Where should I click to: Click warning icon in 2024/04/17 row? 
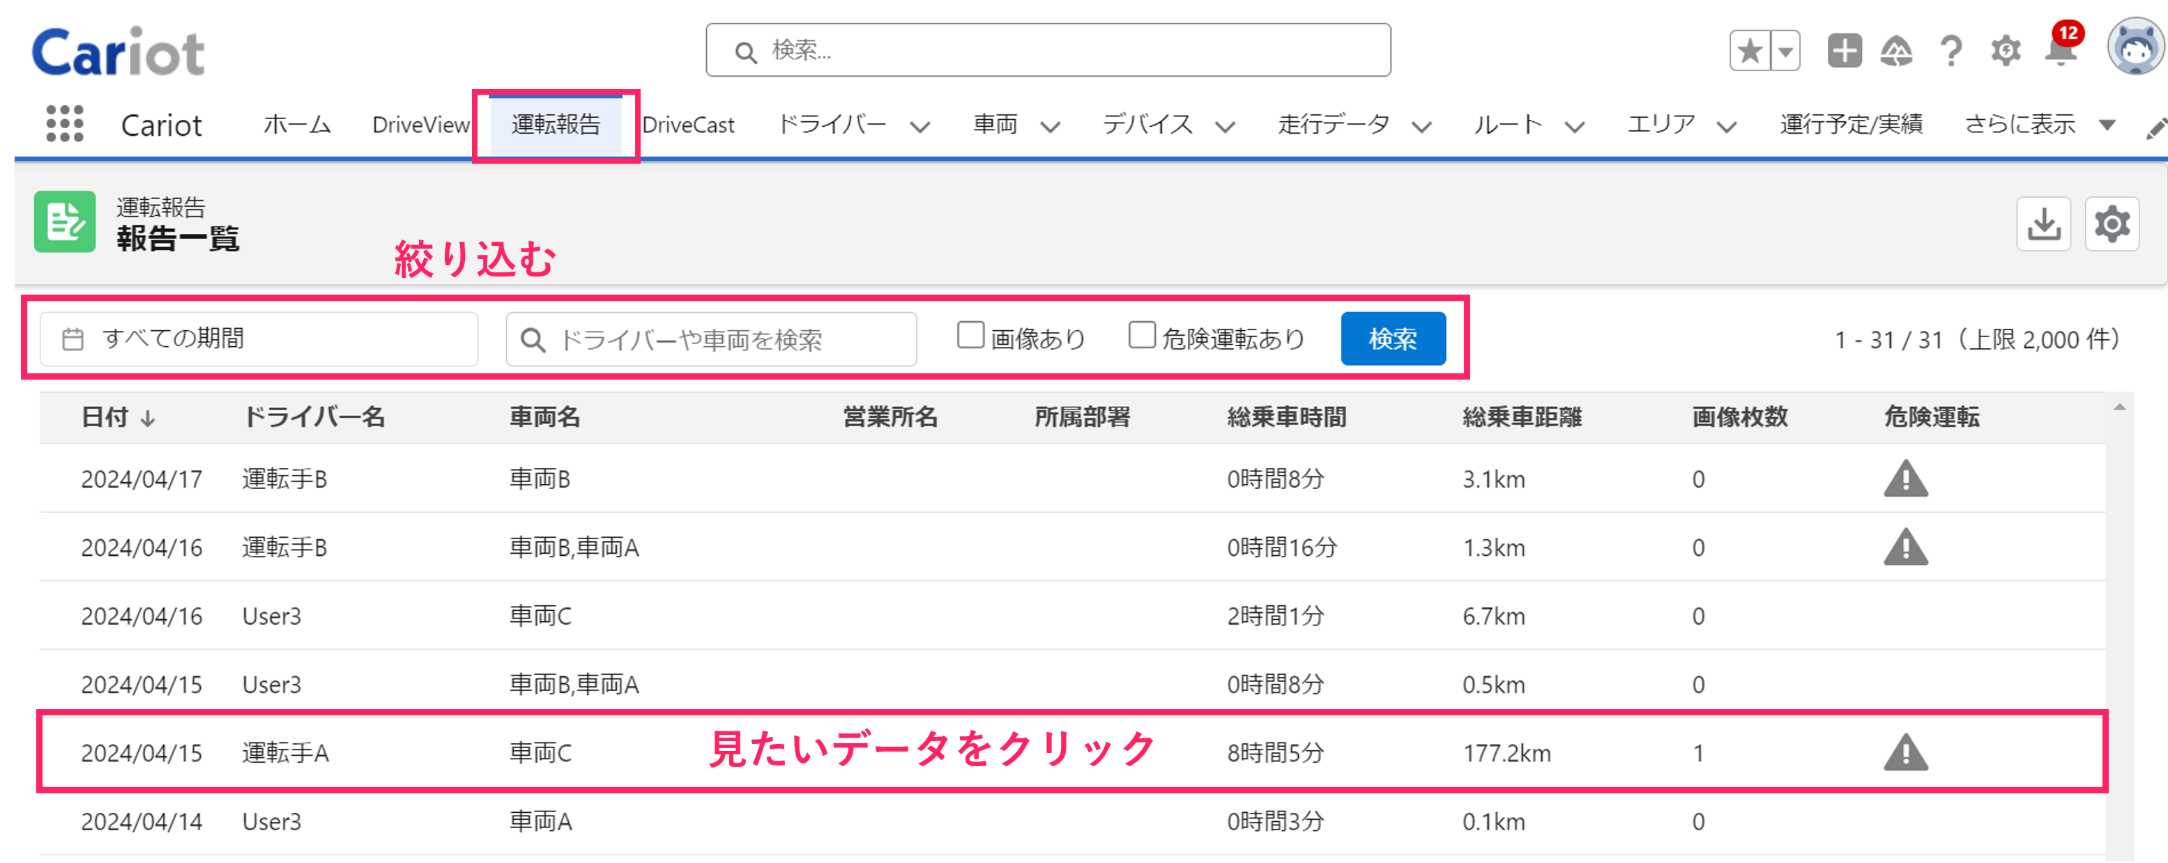[x=1905, y=479]
